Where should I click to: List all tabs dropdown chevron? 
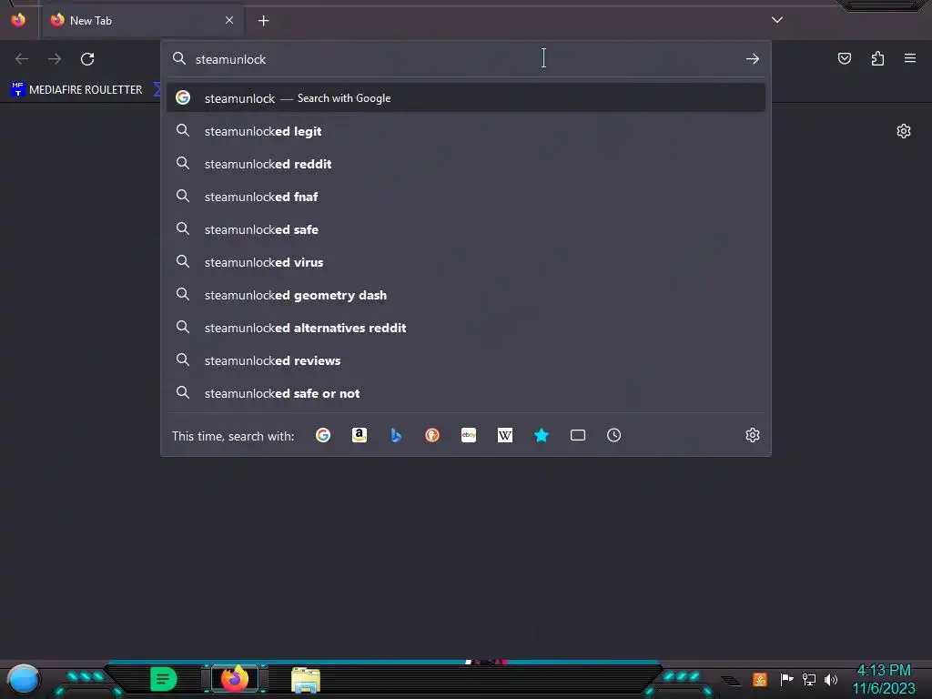(777, 20)
